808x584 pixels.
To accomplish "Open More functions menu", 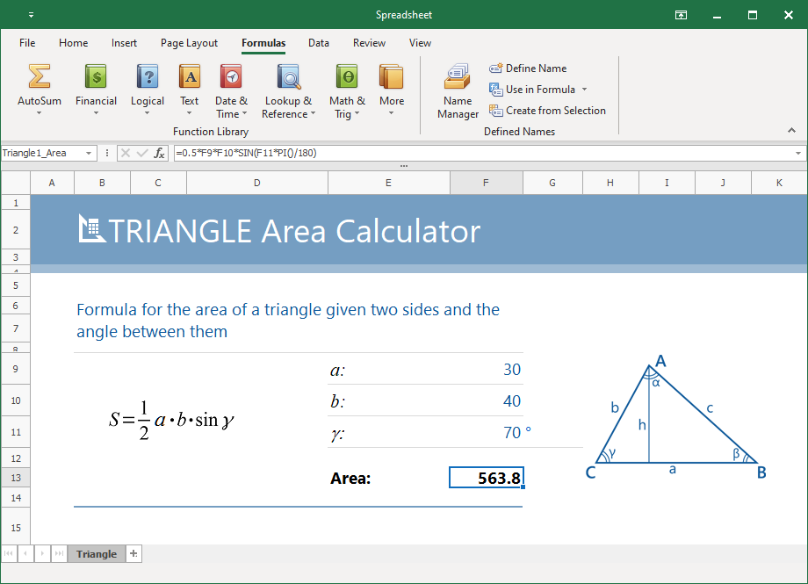I will [x=392, y=77].
